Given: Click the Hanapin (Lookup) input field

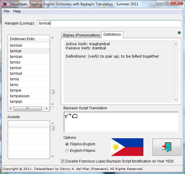Looking at the screenshot, I should (109, 23).
